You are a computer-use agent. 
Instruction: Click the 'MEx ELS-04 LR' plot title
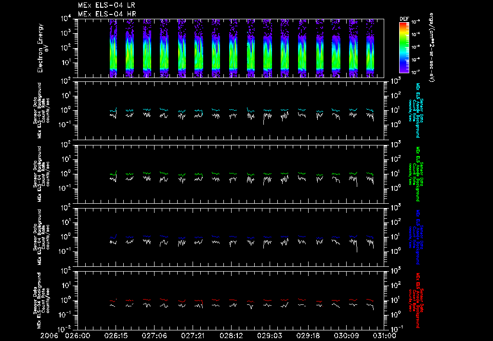point(106,5)
